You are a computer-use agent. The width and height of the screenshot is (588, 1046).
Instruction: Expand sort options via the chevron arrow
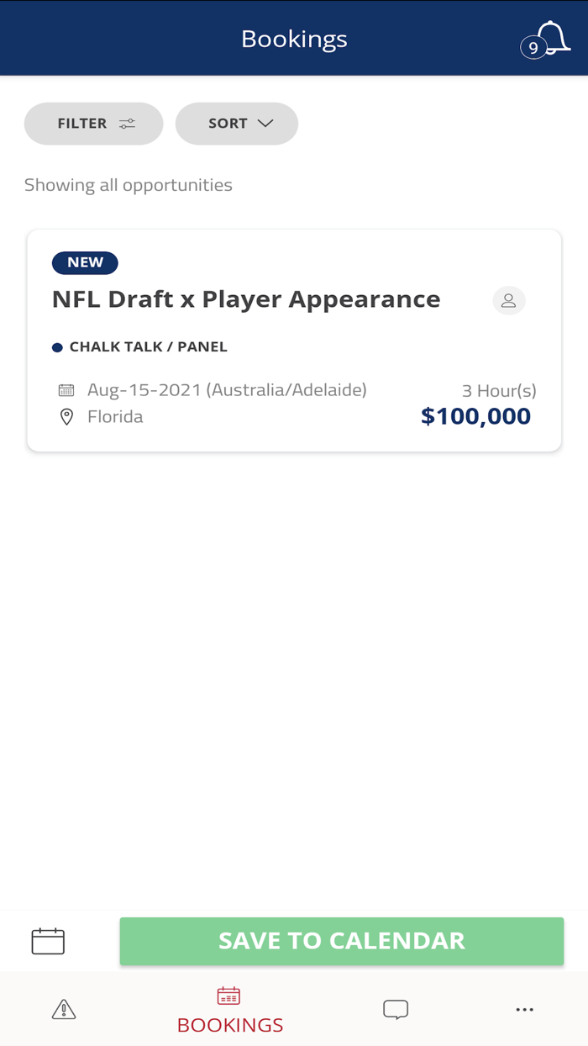[264, 123]
